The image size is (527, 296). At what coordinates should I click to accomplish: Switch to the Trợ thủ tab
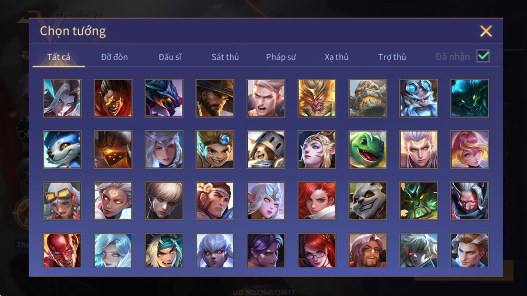(x=392, y=57)
